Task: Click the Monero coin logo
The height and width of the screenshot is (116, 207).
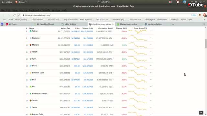Action: coord(30,45)
